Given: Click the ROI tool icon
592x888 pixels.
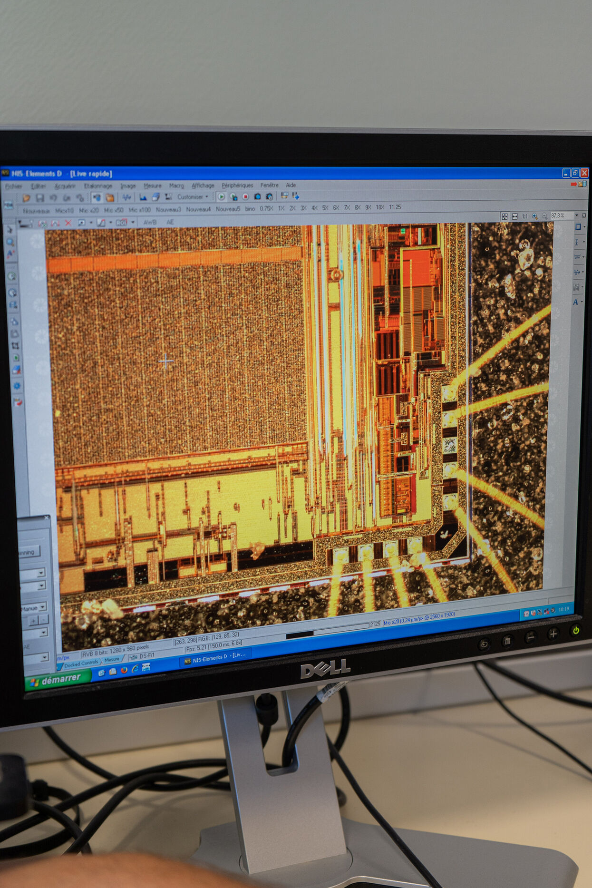Looking at the screenshot, I should click(121, 223).
